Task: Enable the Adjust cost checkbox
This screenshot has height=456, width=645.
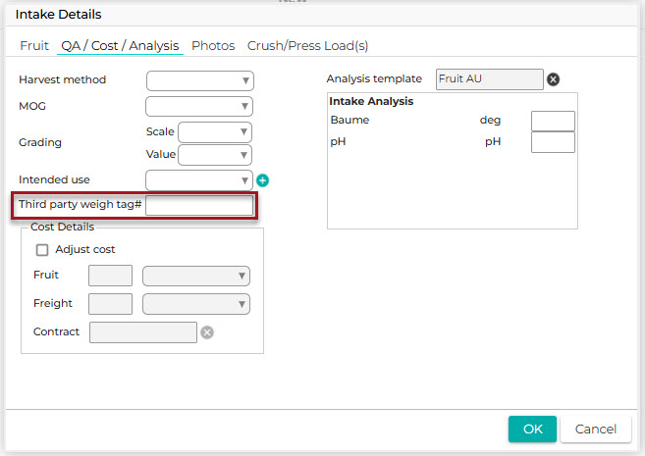Action: click(x=42, y=250)
